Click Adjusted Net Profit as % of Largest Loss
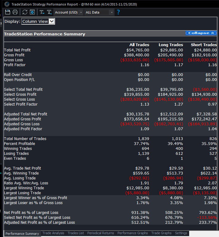219x237 pixels. (39, 223)
